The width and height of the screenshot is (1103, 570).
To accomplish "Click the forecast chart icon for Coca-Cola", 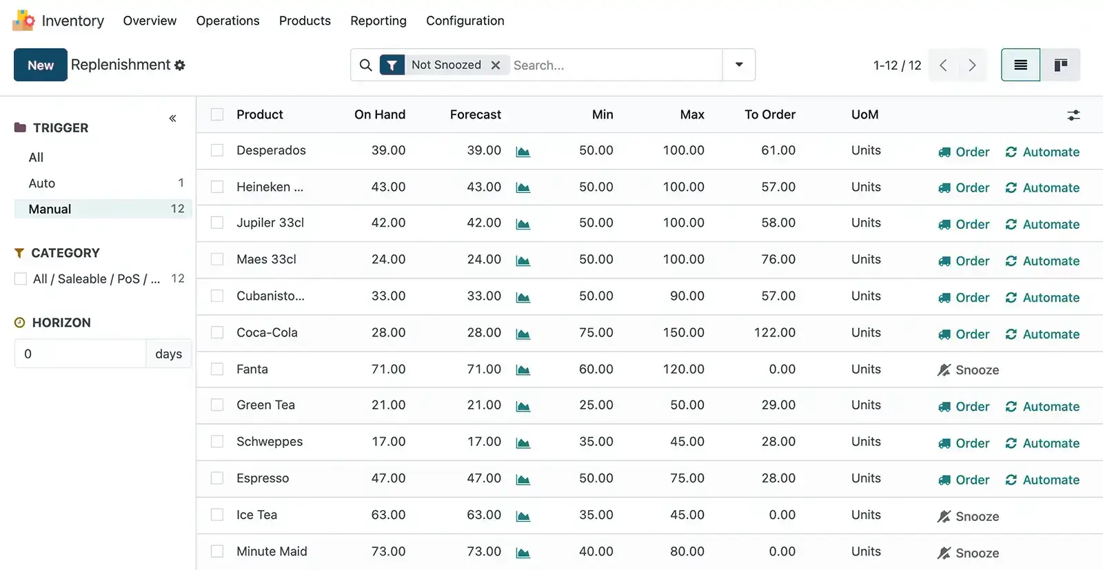I will (x=523, y=334).
